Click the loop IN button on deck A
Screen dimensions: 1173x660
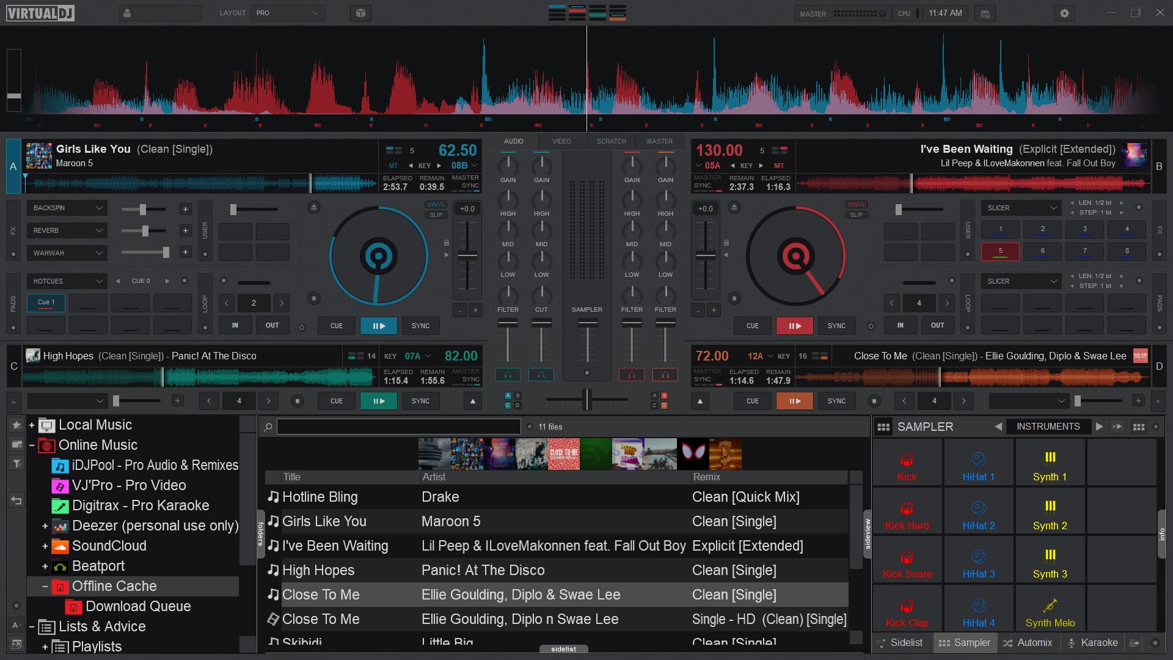(235, 326)
